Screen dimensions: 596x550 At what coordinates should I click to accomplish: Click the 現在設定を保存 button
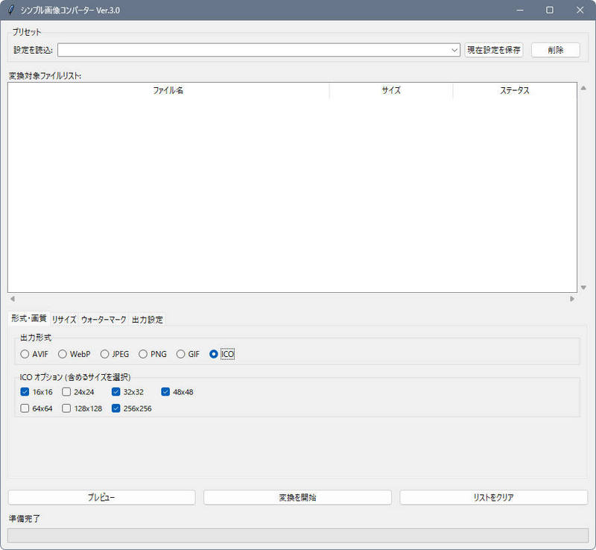pos(493,50)
